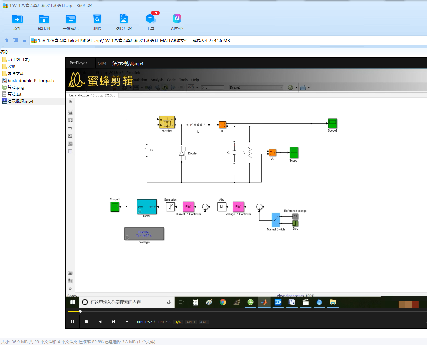Screen dimensions: 427x345
Task: Click the 删除 (delete) toolbar icon
Action: [x=97, y=22]
